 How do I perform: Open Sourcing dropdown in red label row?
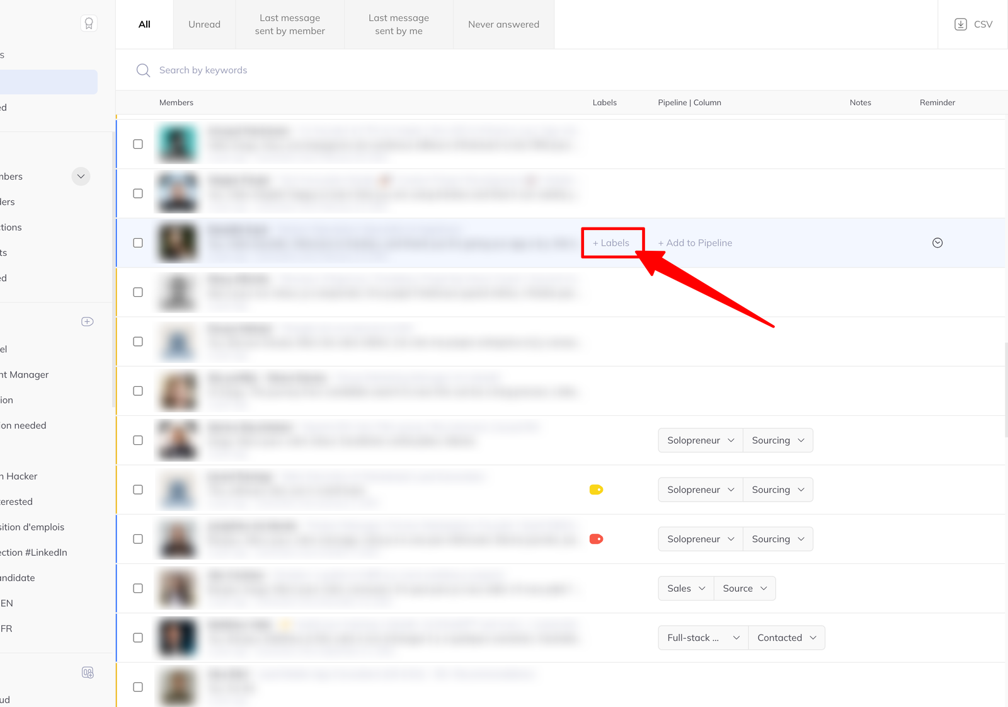(778, 539)
